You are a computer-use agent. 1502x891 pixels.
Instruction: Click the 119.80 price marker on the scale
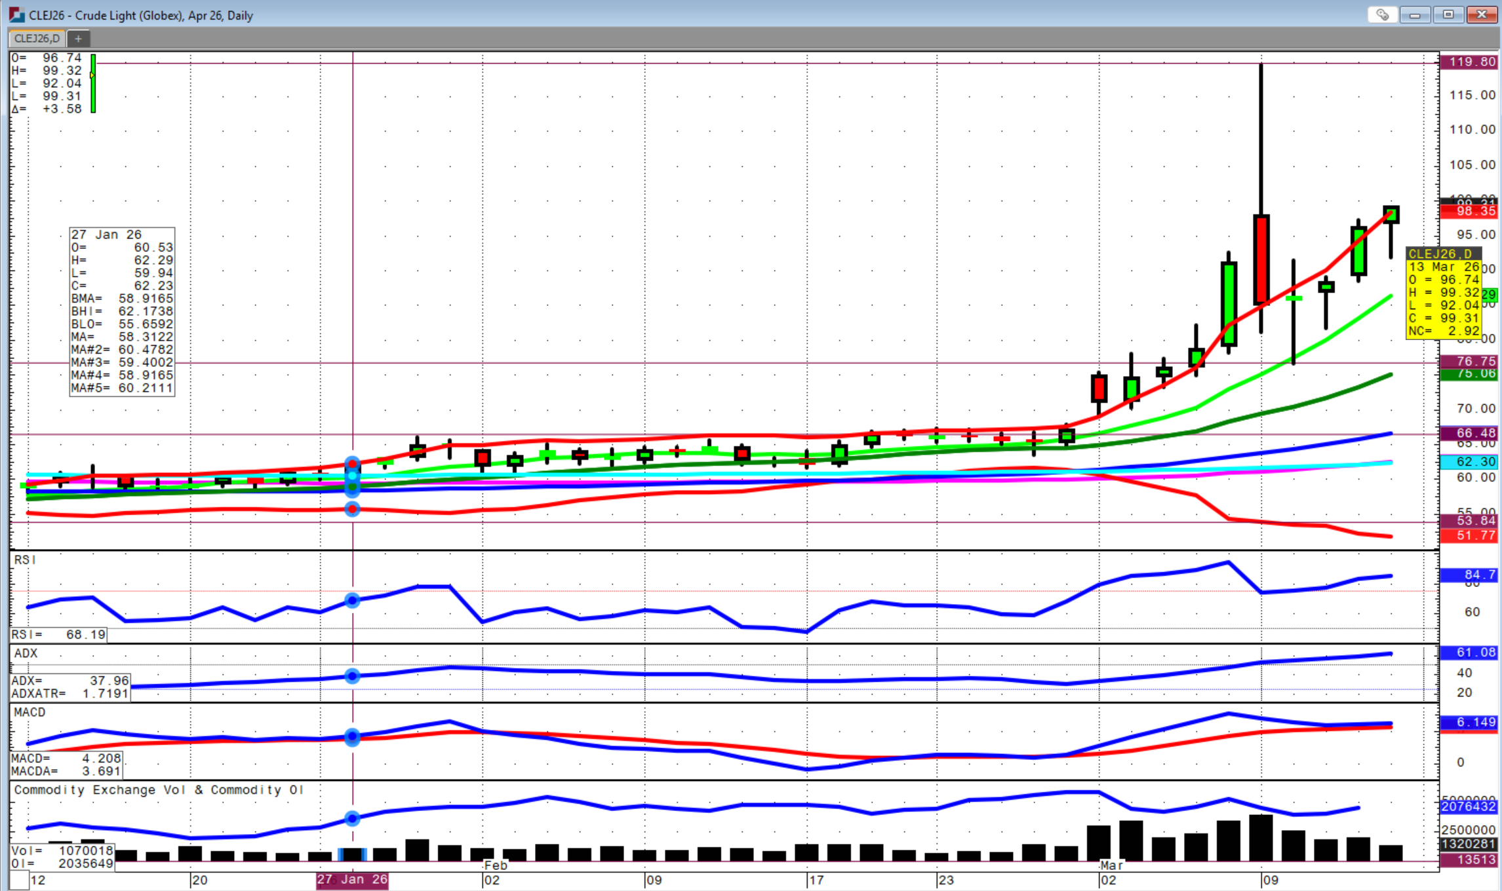[1469, 62]
